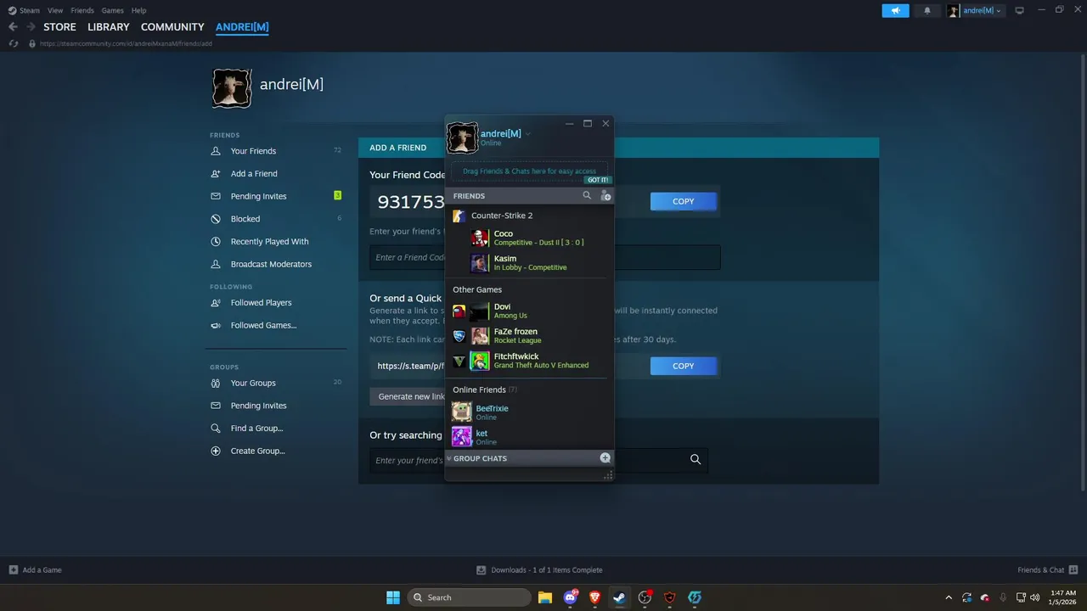Switch to Big Picture mode icon
Screen dimensions: 1087x611
pos(1020,10)
